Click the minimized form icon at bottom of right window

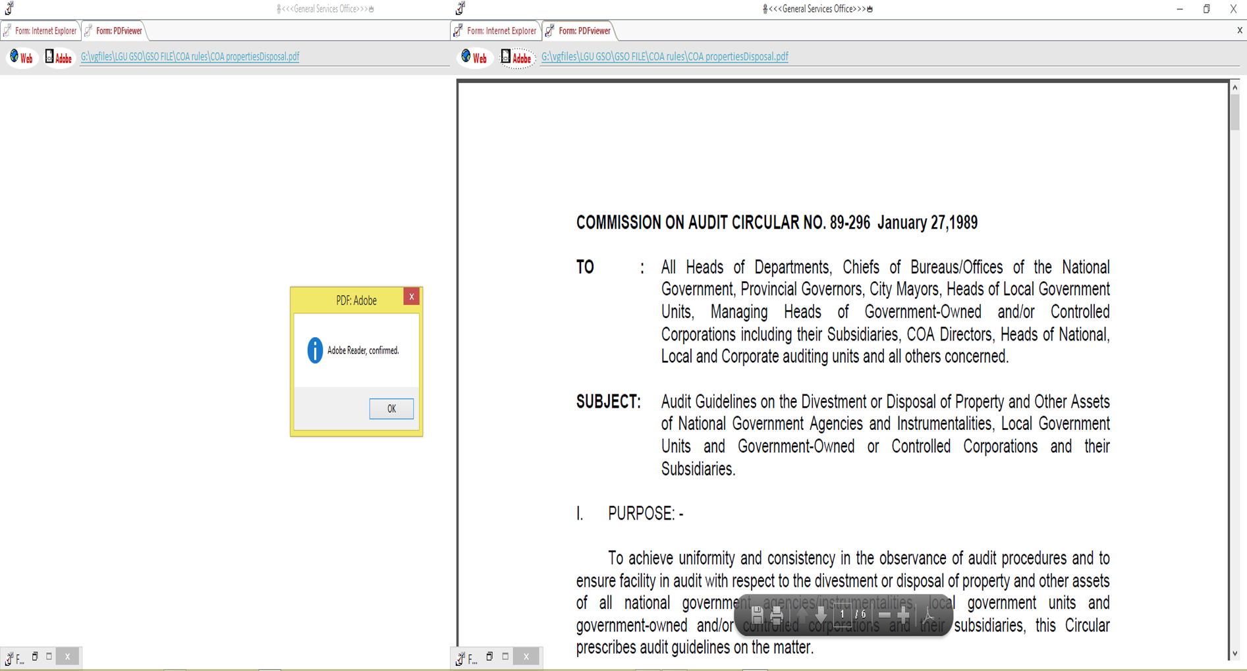click(x=461, y=658)
